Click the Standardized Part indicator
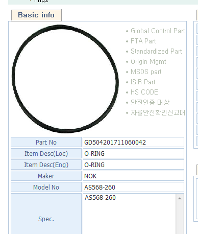 point(154,52)
